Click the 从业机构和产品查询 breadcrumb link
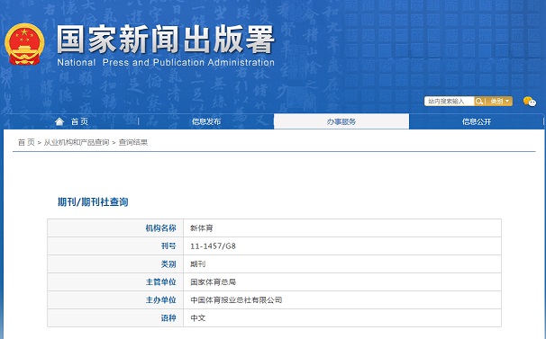This screenshot has width=546, height=339. pyautogui.click(x=77, y=142)
